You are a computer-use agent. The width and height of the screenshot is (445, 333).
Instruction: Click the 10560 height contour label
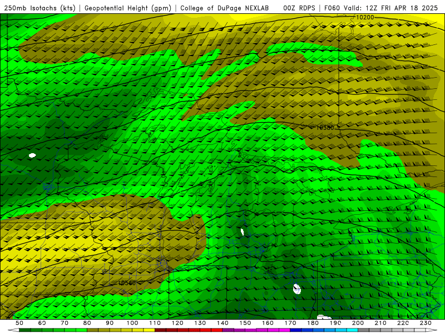[x=127, y=283]
